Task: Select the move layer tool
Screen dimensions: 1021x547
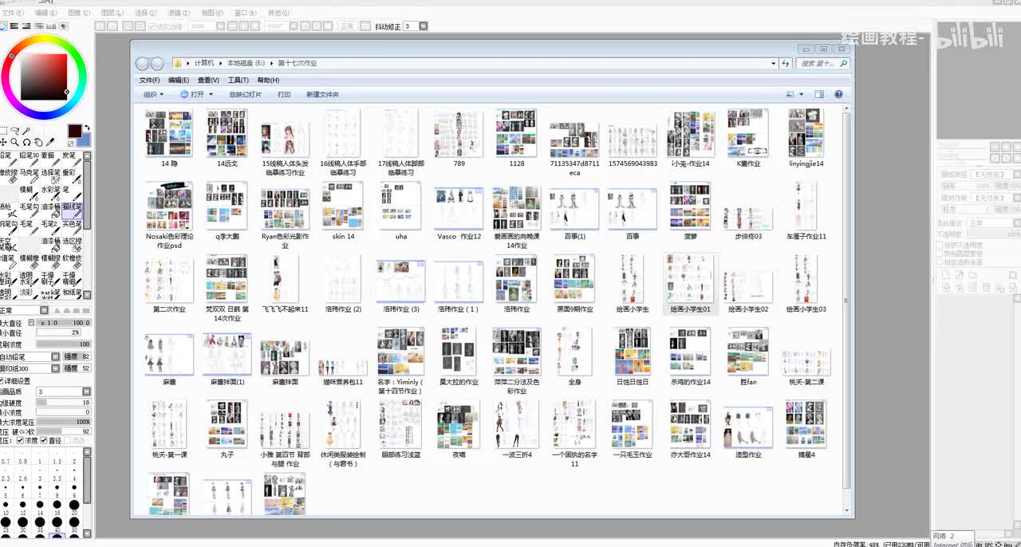Action: coord(3,142)
